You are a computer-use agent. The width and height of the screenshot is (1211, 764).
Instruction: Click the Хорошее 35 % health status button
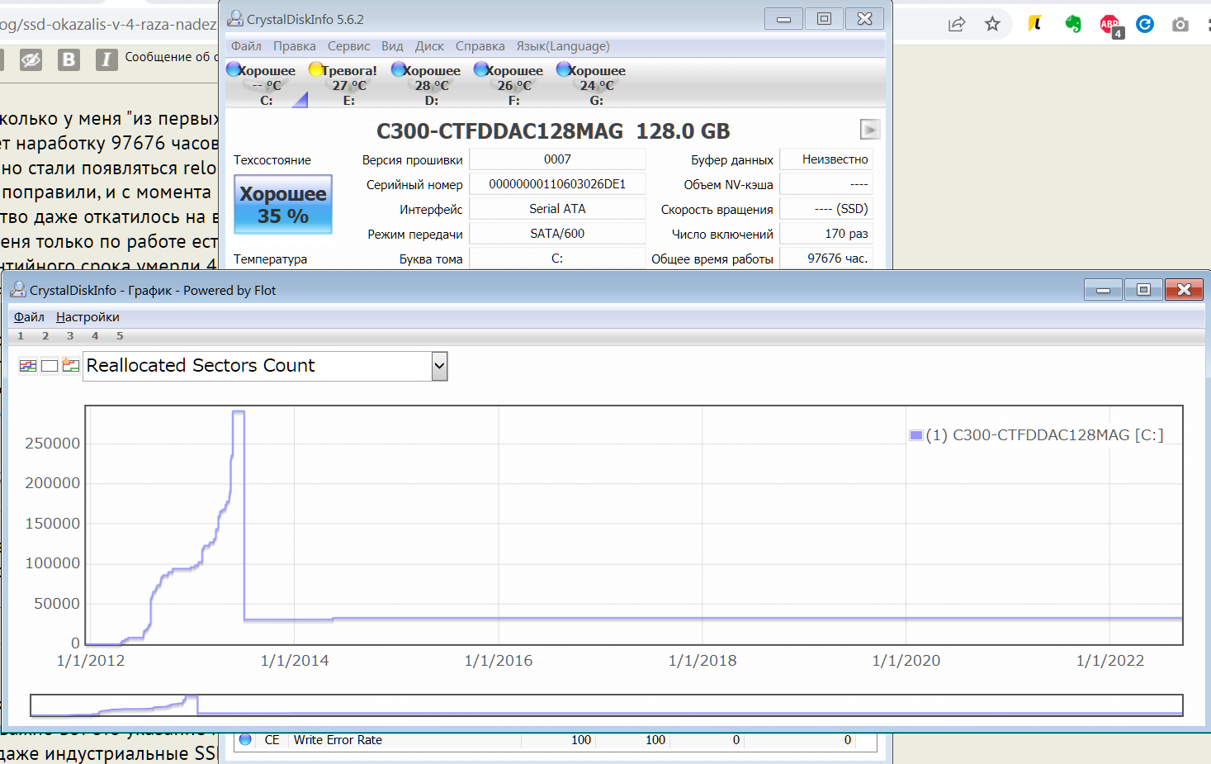click(283, 205)
